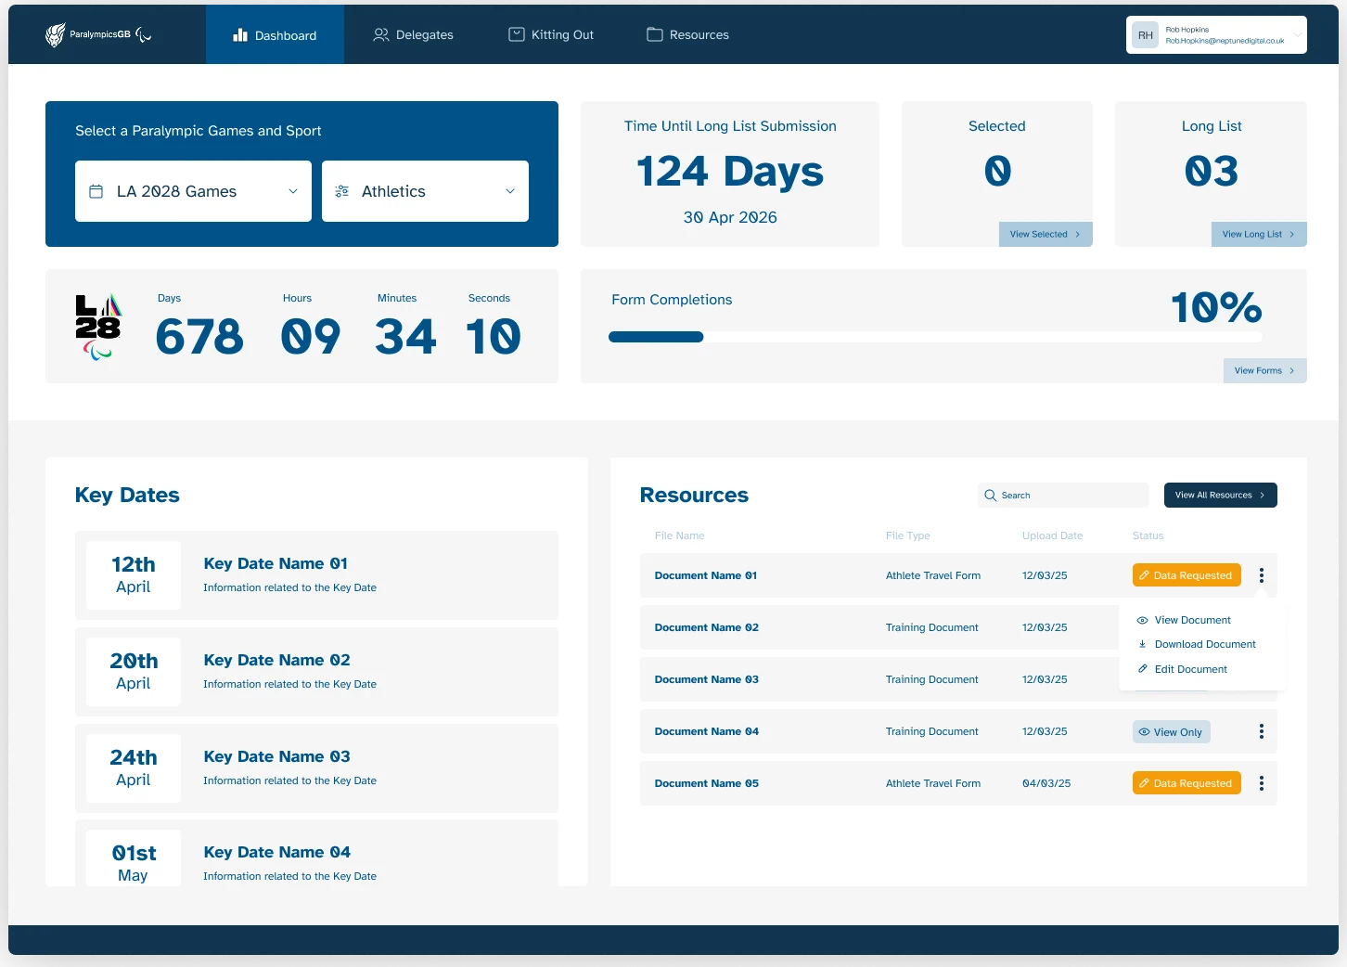Click Document Name 01 file name
The image size is (1347, 967).
point(706,575)
